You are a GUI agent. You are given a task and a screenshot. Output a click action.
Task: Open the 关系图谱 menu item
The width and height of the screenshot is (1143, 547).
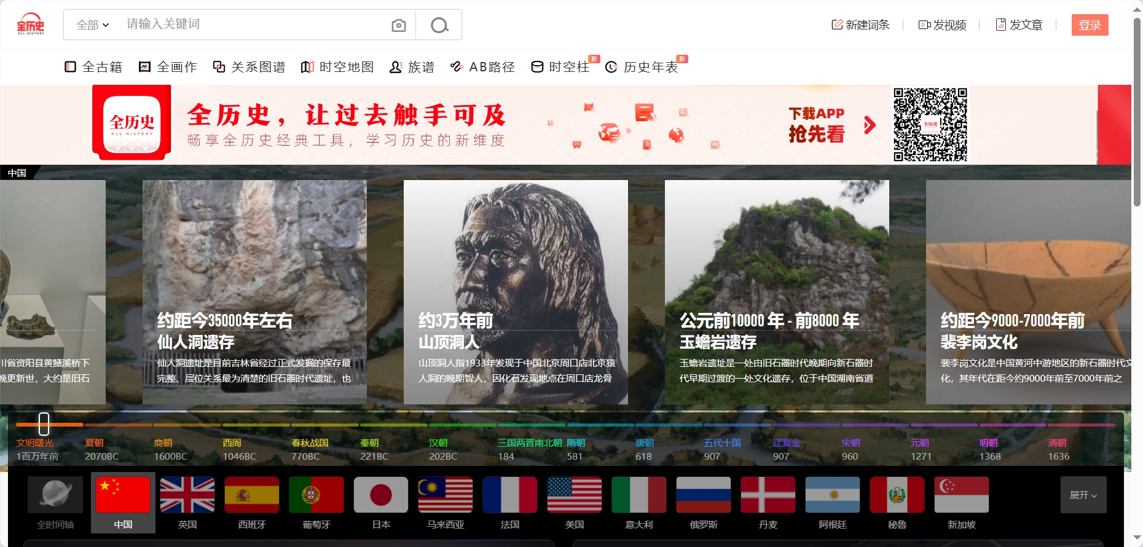click(249, 67)
